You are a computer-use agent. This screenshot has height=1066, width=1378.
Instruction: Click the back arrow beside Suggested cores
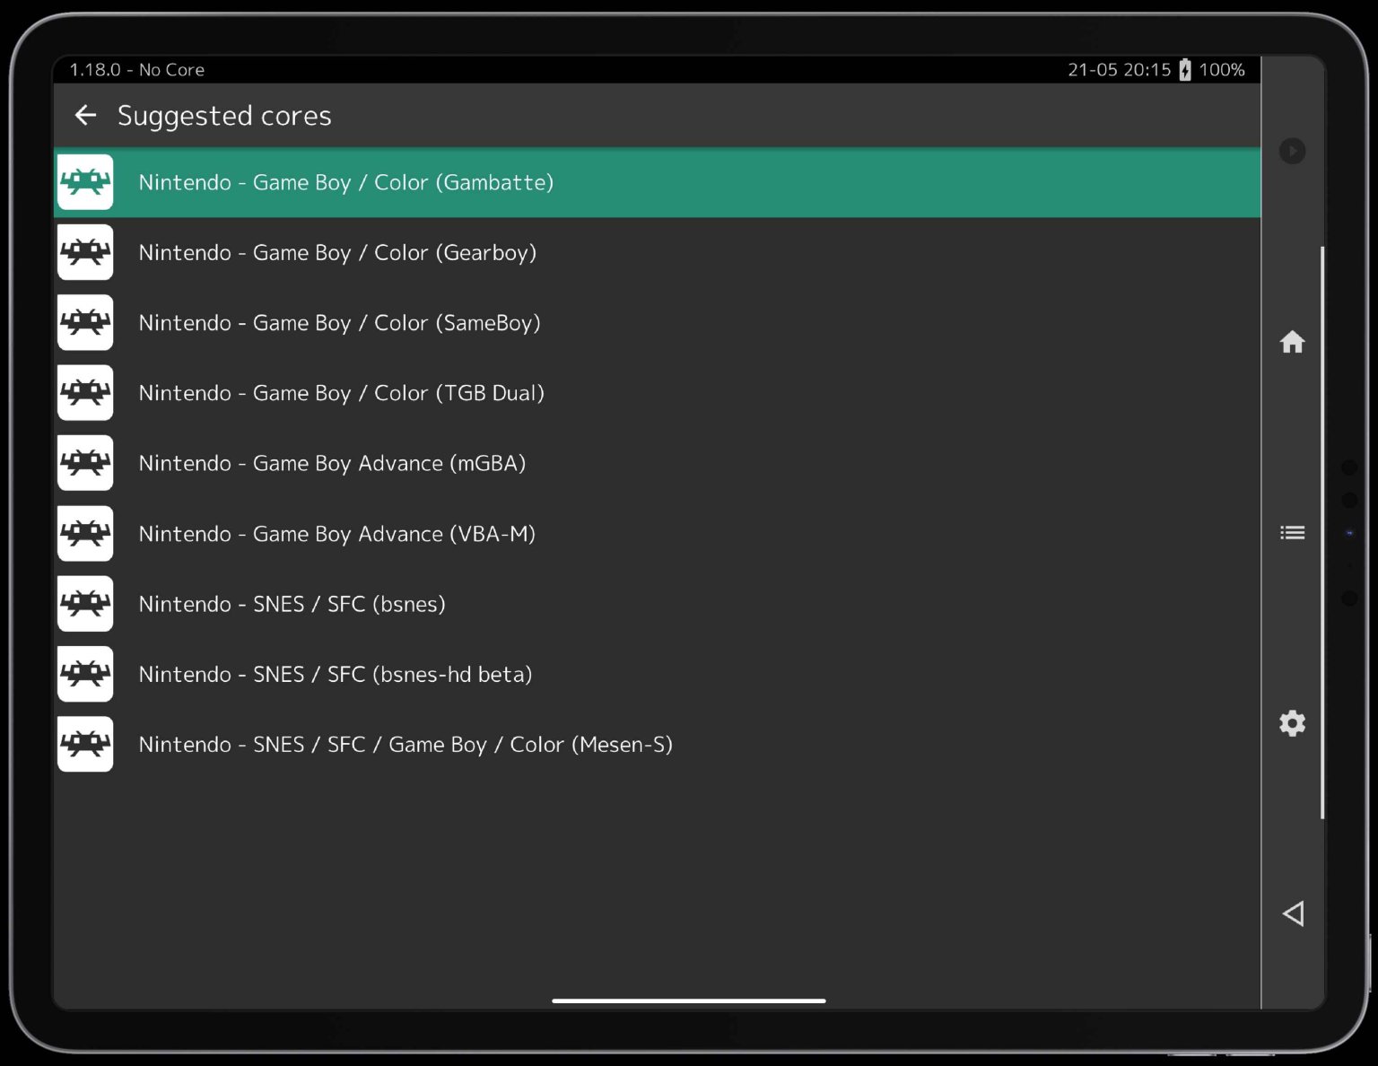[84, 115]
